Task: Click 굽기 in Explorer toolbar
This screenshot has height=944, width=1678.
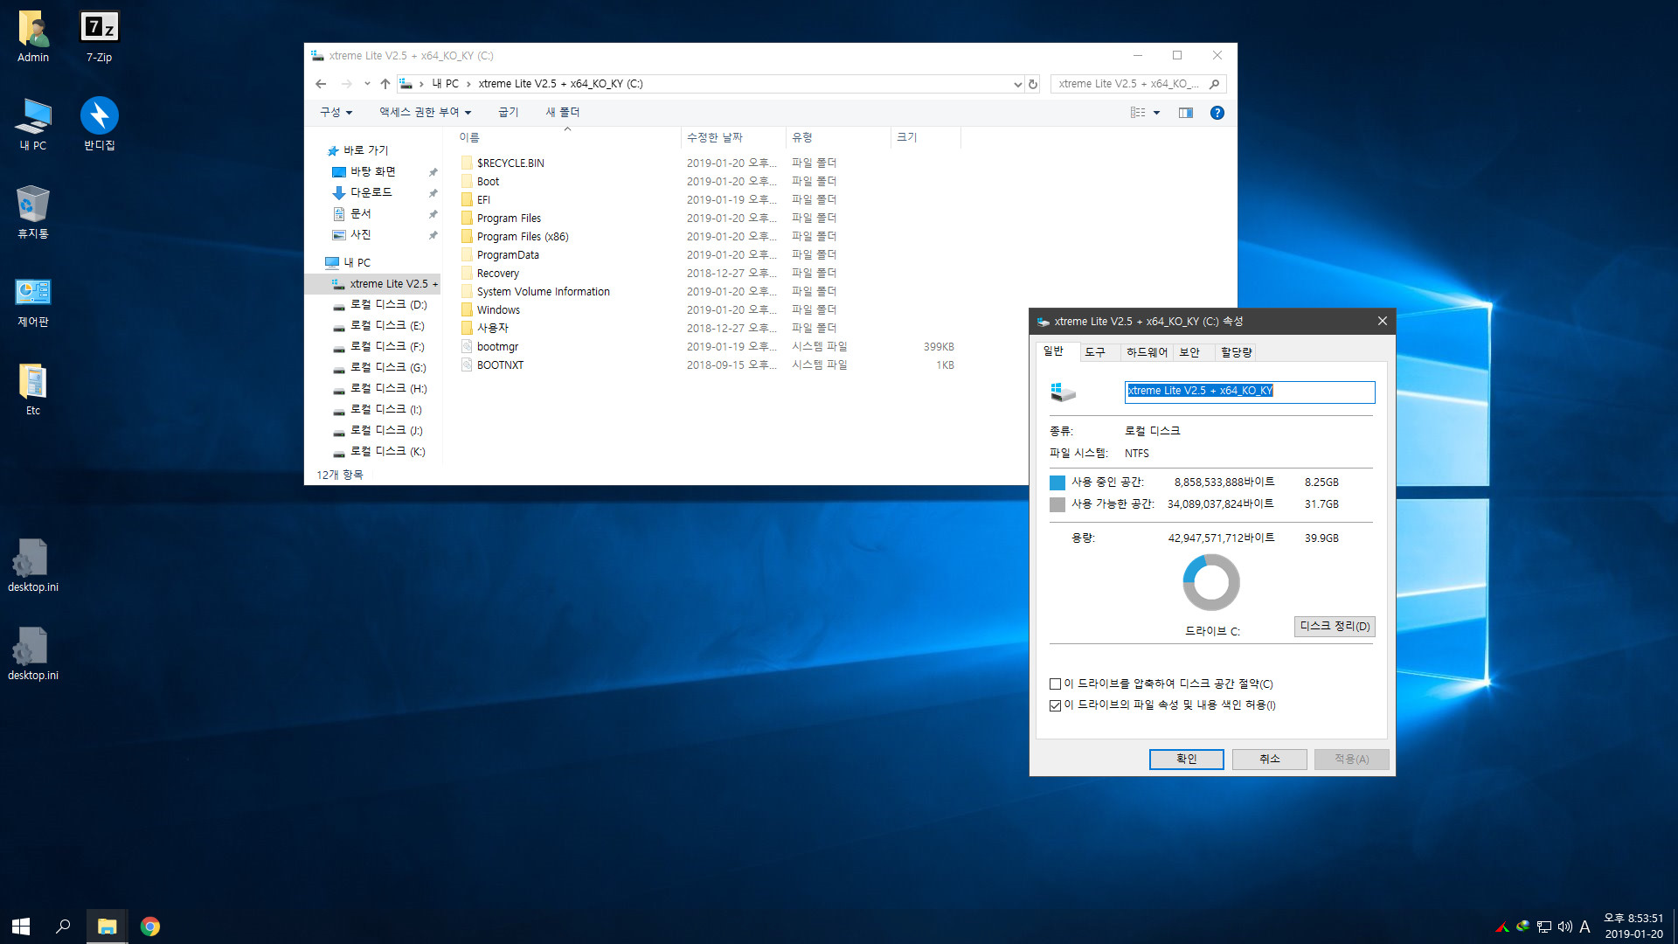Action: click(508, 113)
